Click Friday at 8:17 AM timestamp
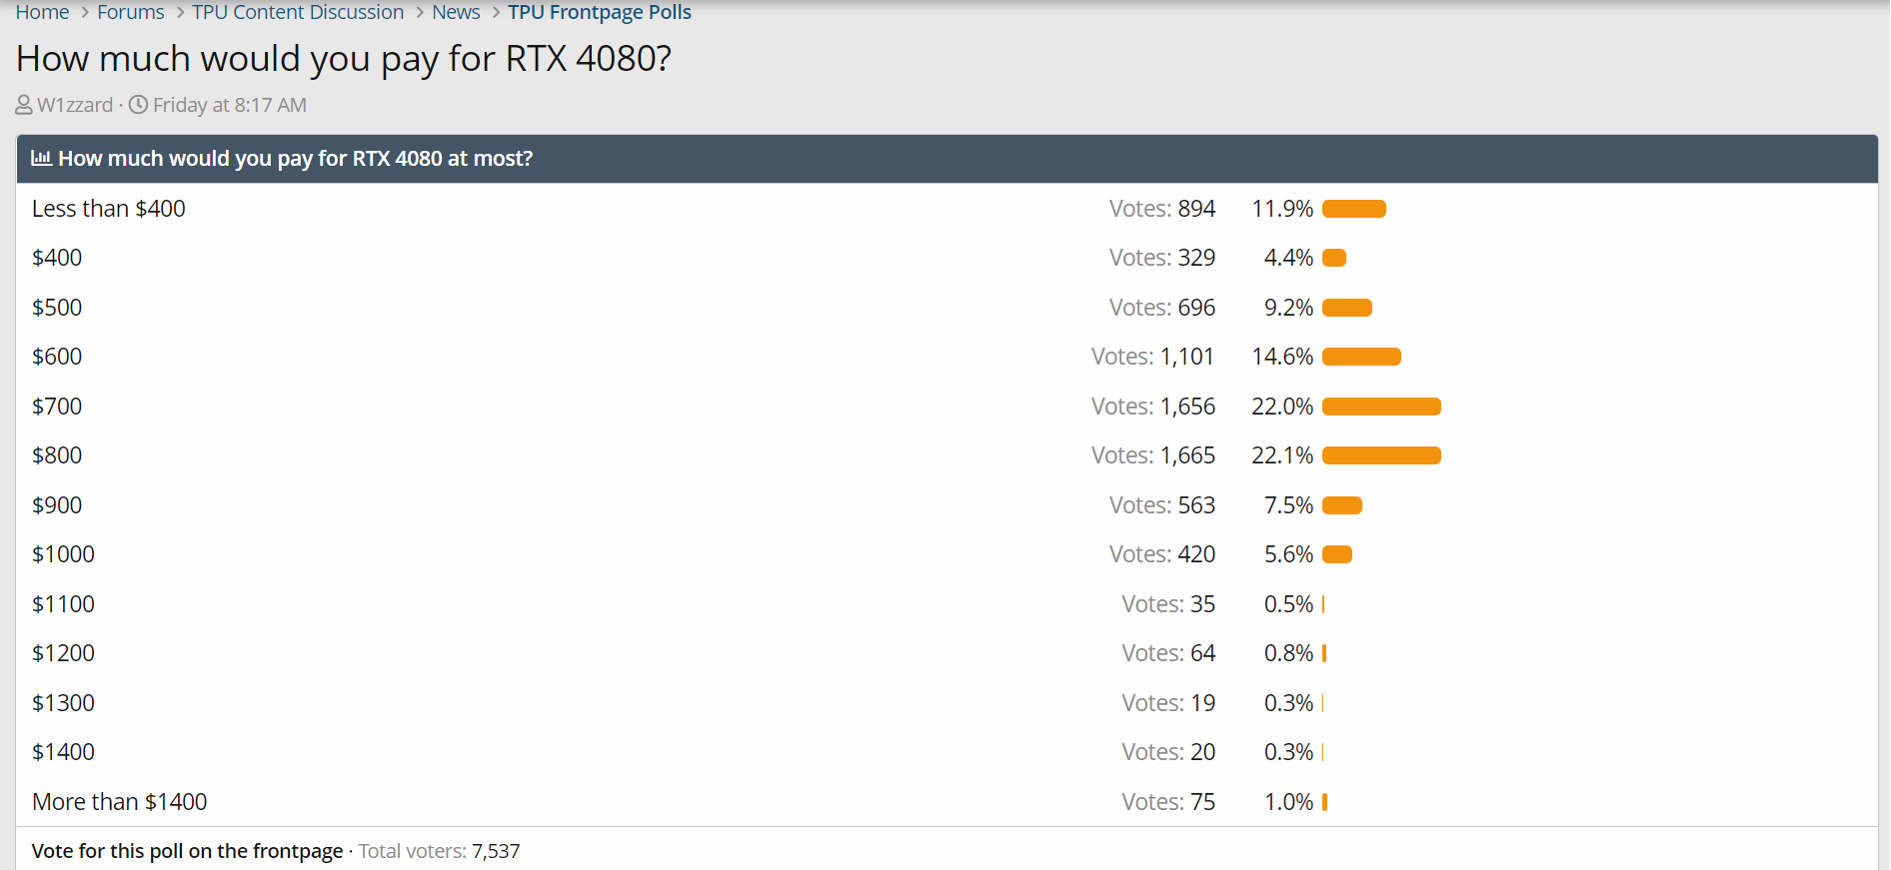This screenshot has width=1891, height=870. [229, 105]
